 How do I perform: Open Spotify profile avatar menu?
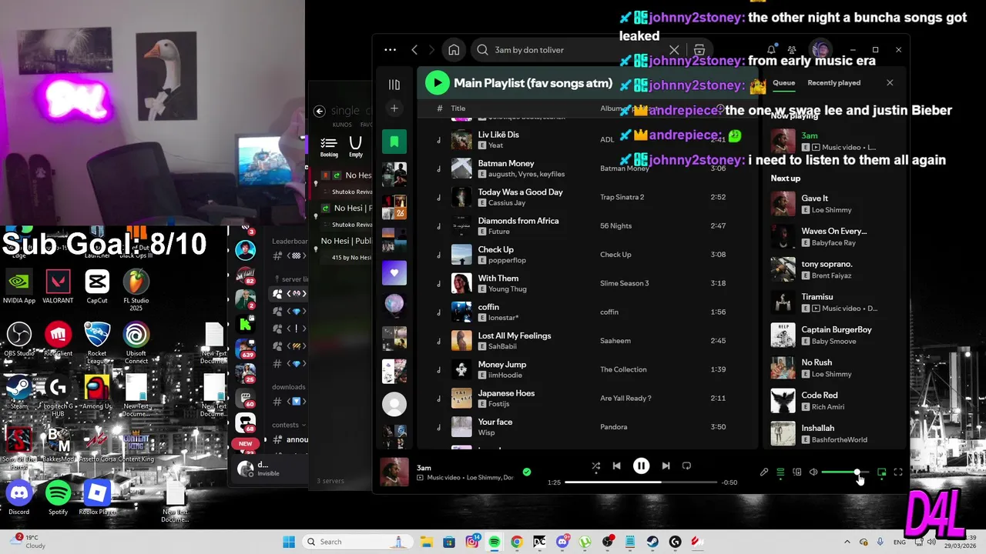821,50
